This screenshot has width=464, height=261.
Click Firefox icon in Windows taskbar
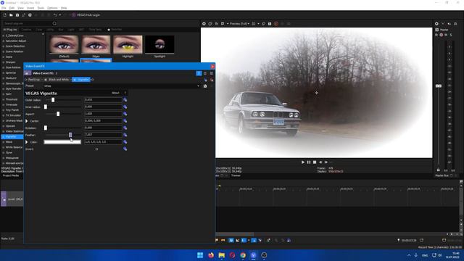coord(211,255)
